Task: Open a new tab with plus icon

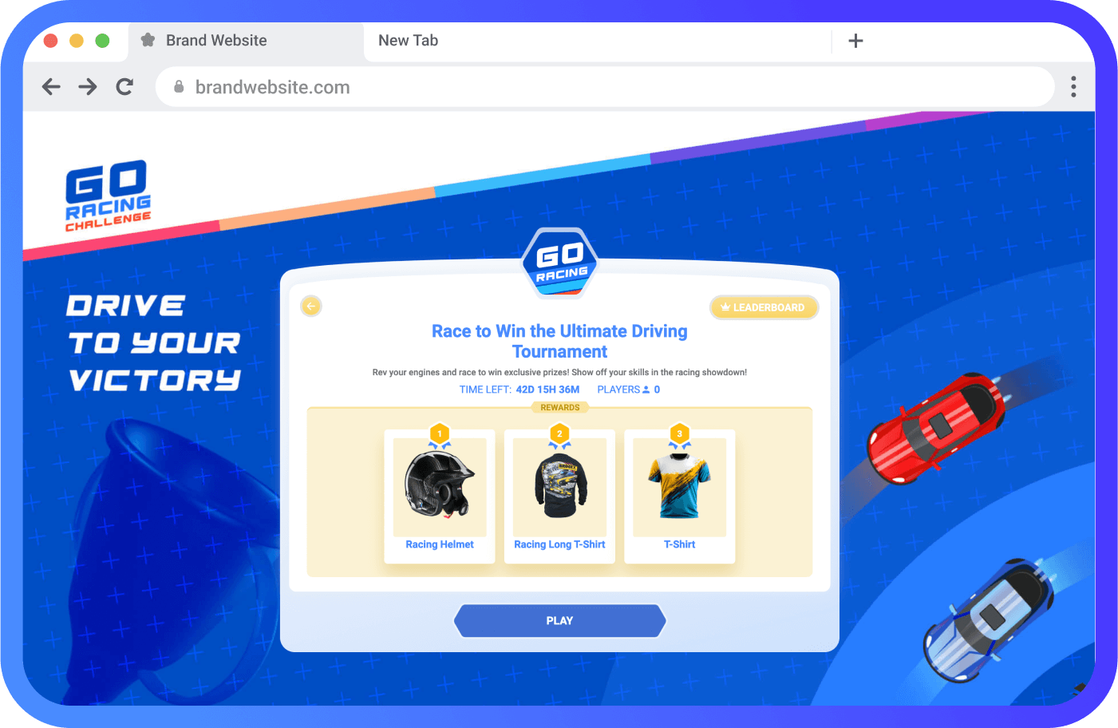Action: point(855,41)
